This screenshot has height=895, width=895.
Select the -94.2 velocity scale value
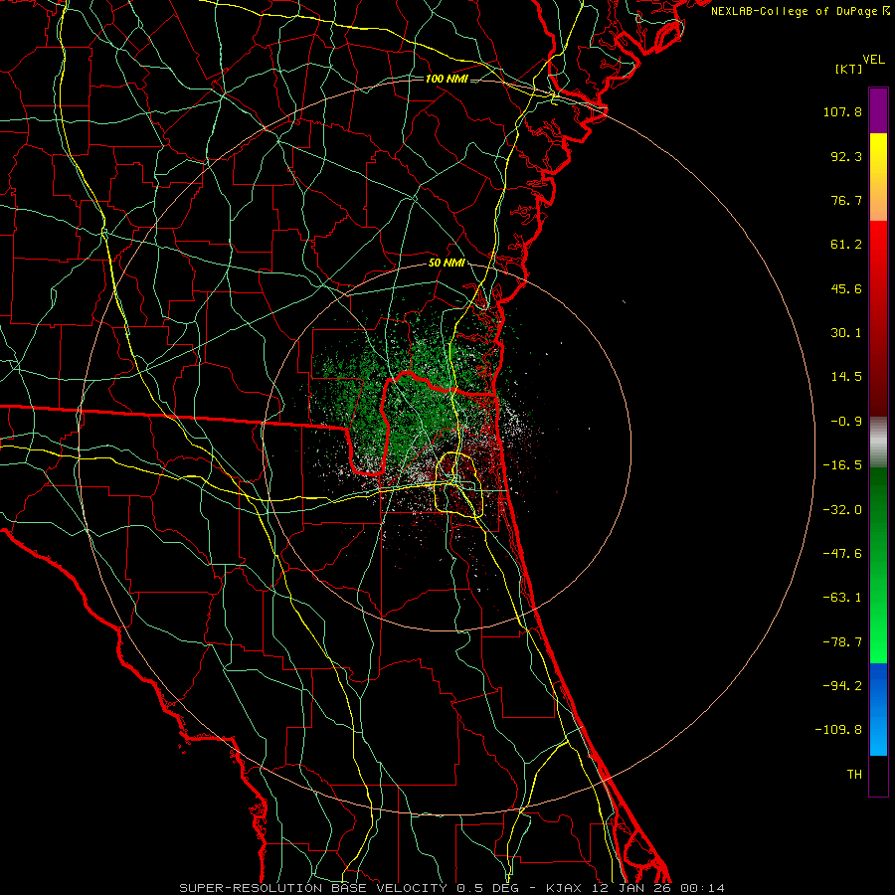(842, 686)
